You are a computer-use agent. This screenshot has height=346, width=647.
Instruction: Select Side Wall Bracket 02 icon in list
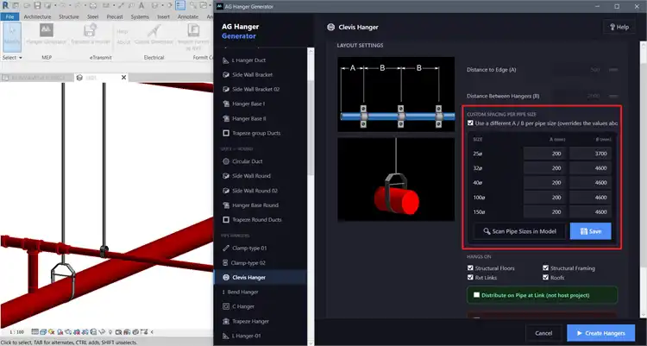[226, 89]
